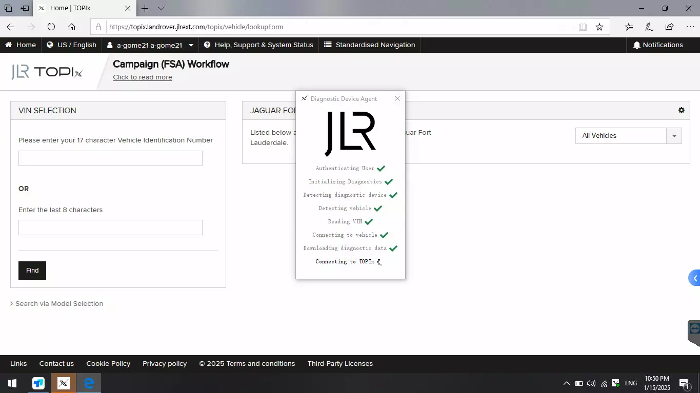Expand the blue side panel arrow
The width and height of the screenshot is (700, 393).
pos(694,278)
